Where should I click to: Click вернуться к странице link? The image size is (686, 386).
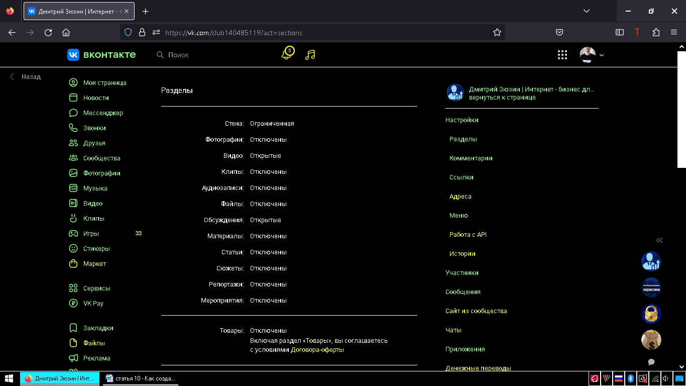(x=502, y=97)
